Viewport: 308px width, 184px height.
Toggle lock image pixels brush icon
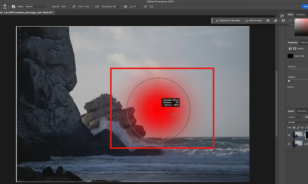298,128
